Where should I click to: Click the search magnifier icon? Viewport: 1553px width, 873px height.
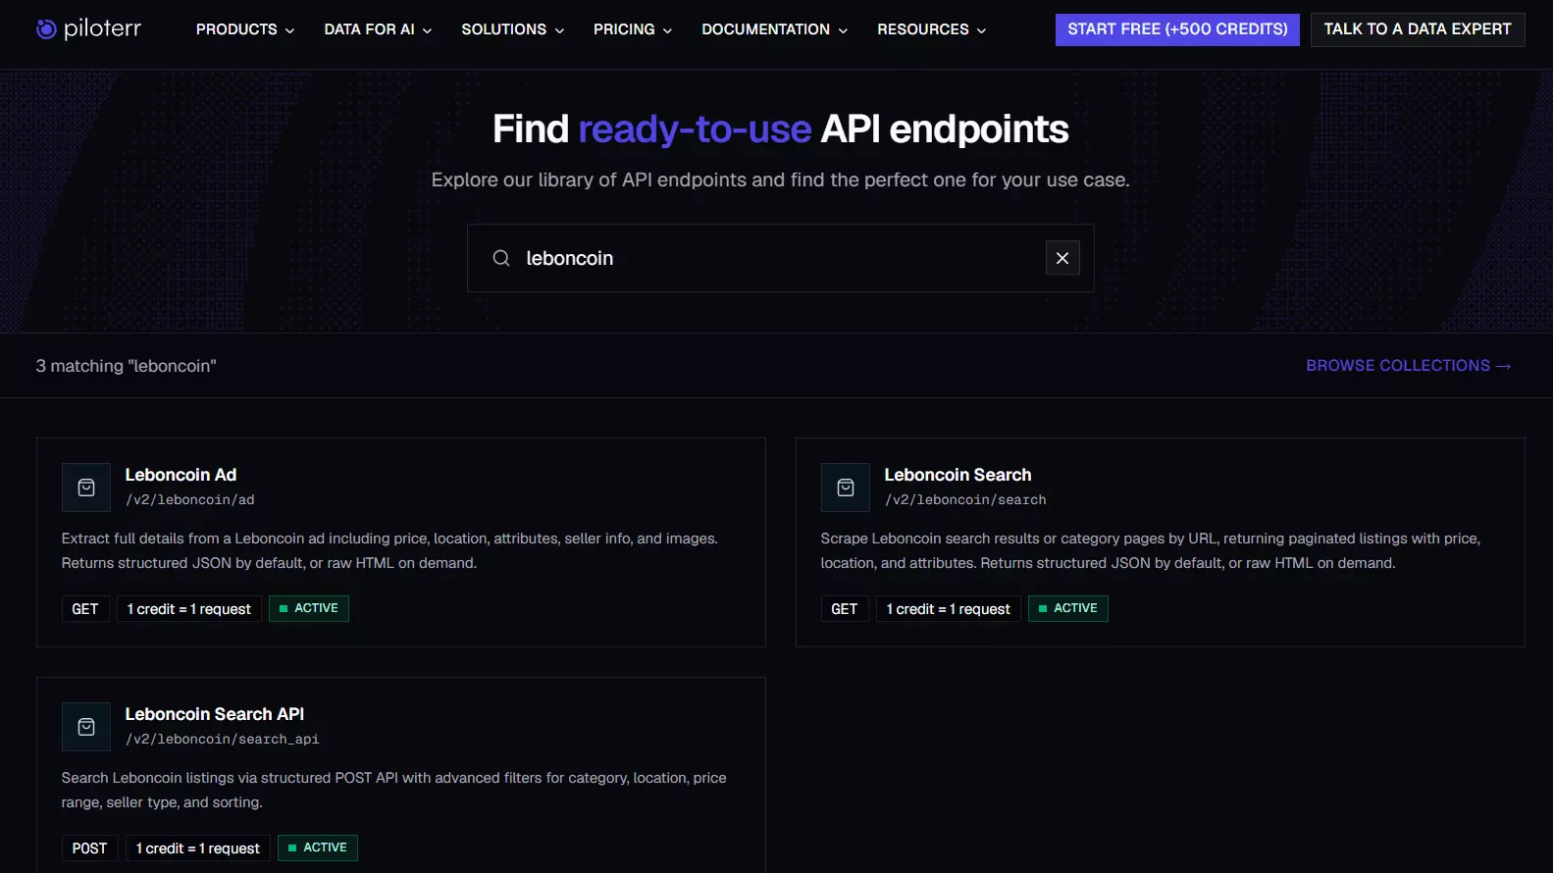[501, 258]
